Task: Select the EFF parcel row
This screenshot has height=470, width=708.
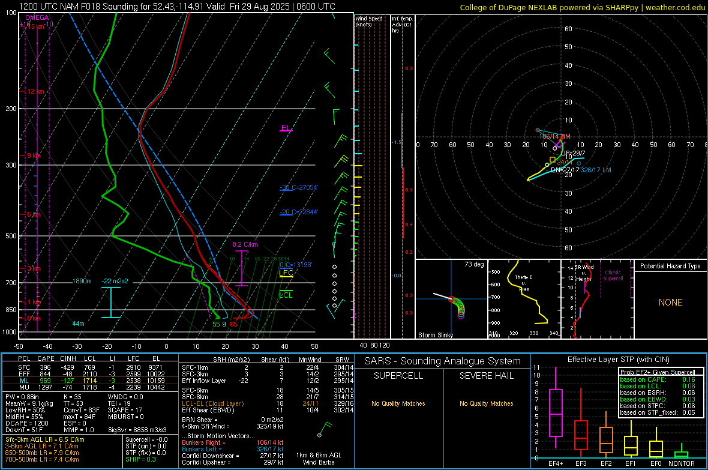Action: click(90, 374)
